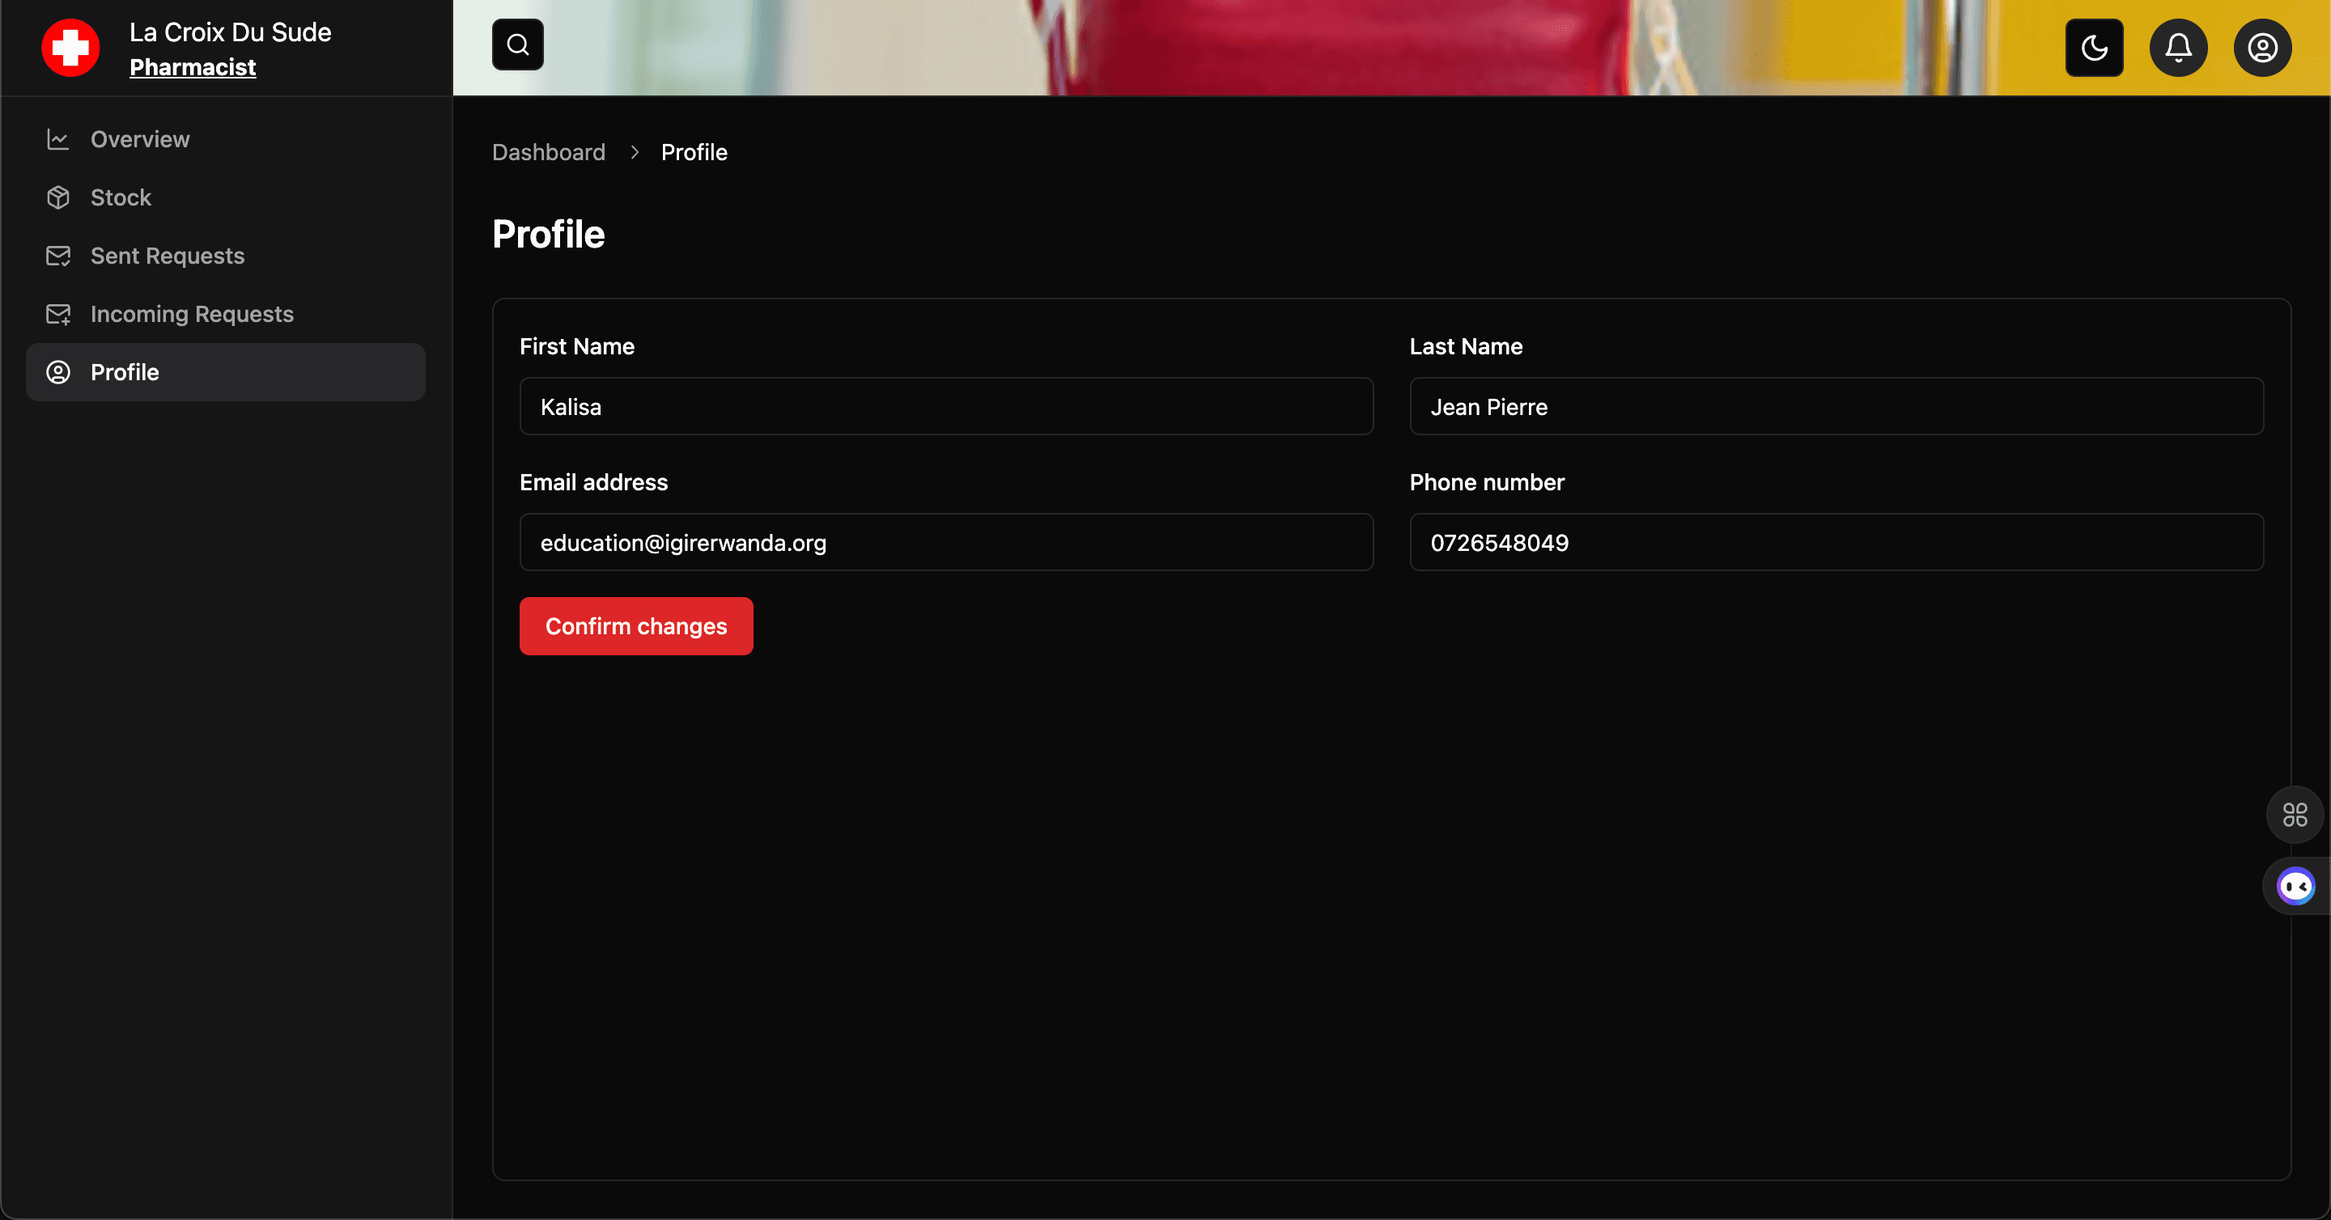Click the Pharmacist role link

click(192, 67)
